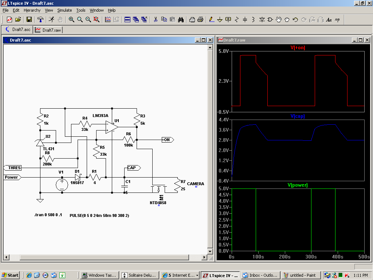Select the Label Net tool
Screen dimensions: 373x280
[228, 20]
